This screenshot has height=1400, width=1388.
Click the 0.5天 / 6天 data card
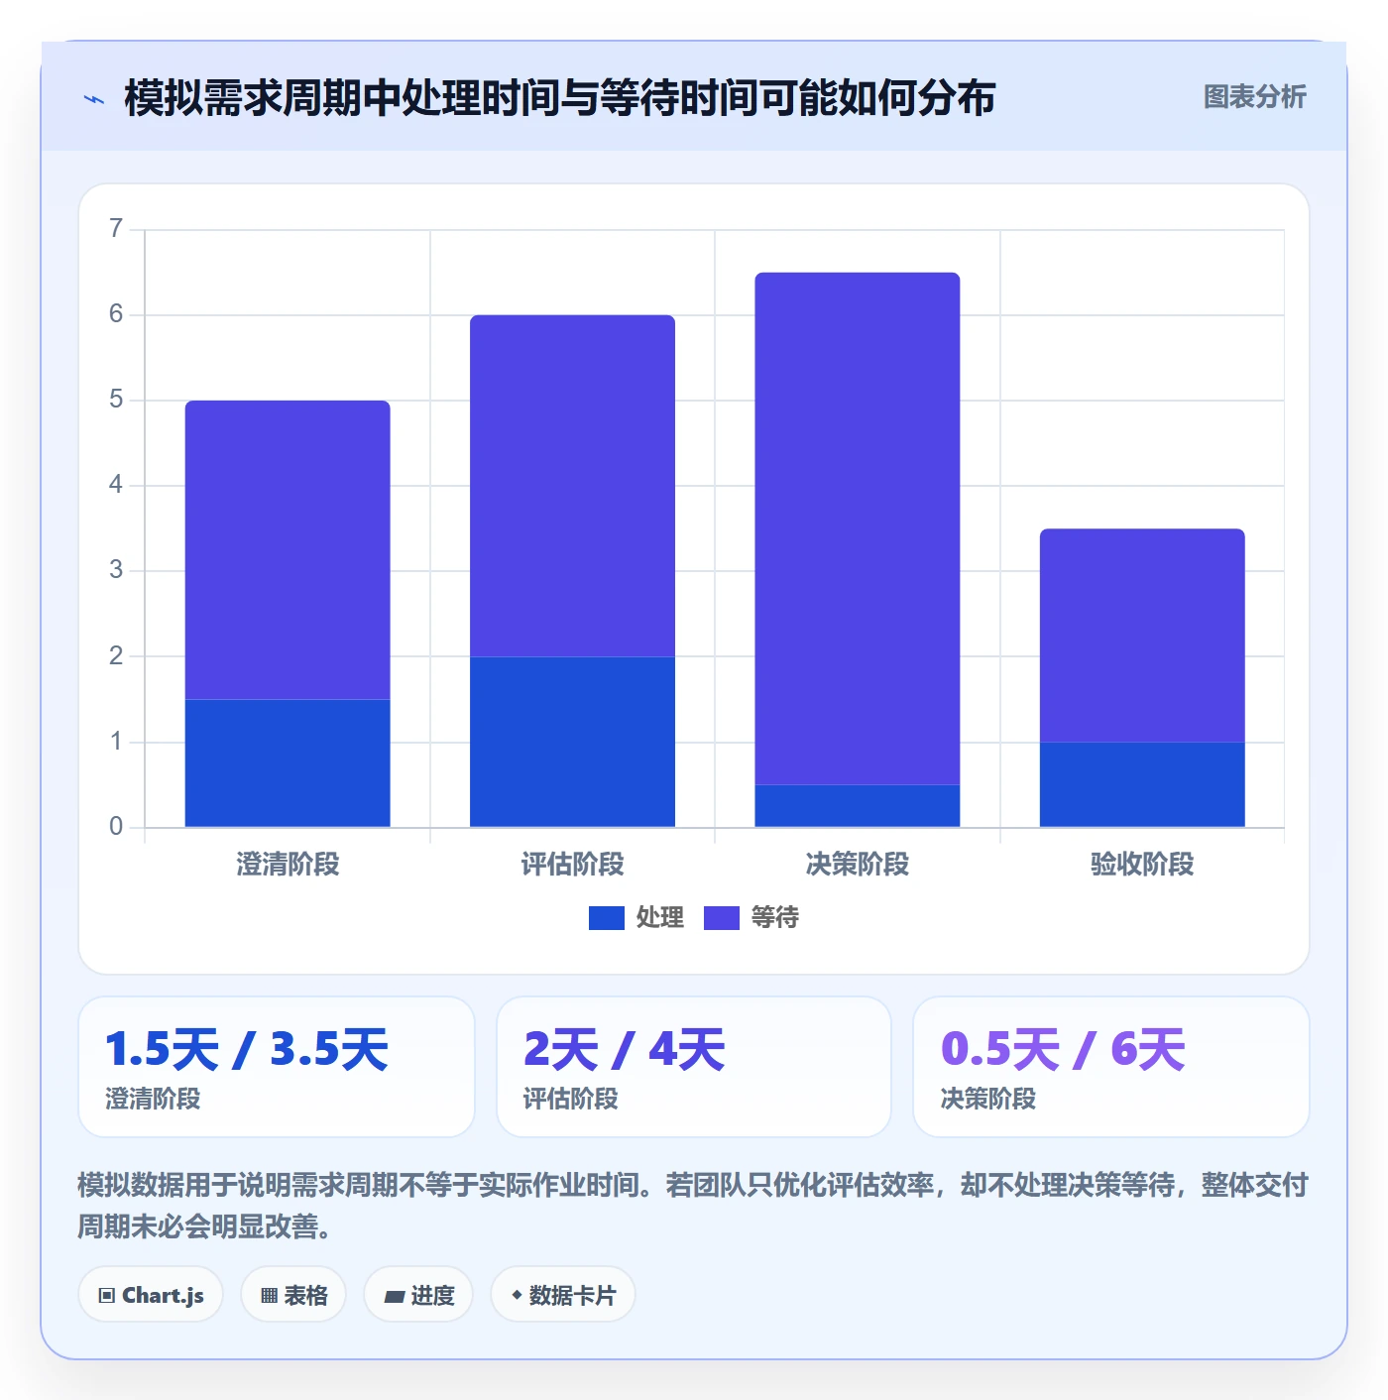click(1111, 1067)
